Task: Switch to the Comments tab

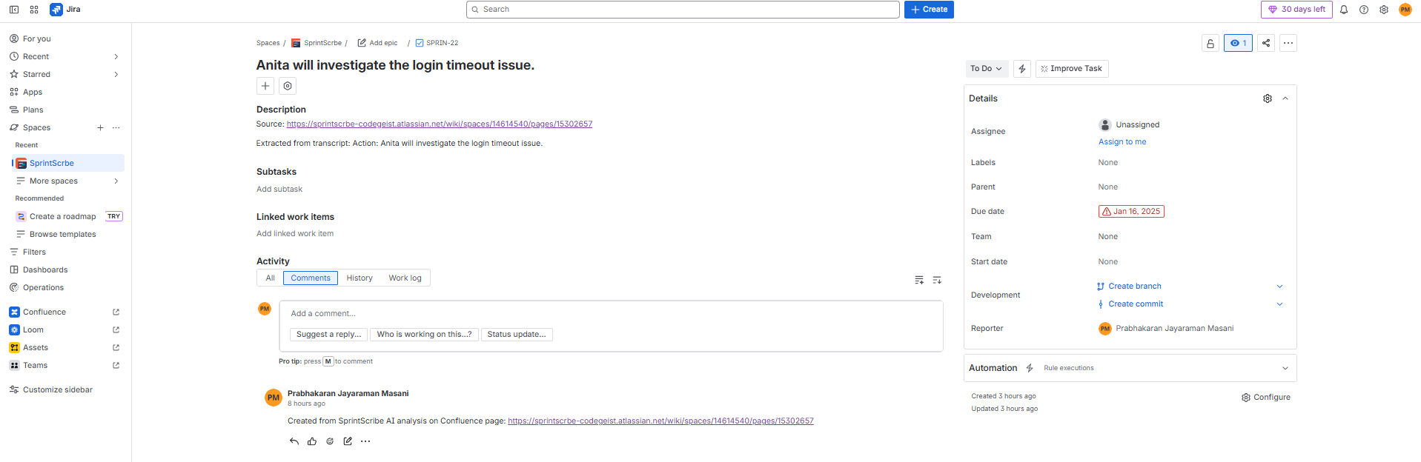Action: pyautogui.click(x=311, y=278)
